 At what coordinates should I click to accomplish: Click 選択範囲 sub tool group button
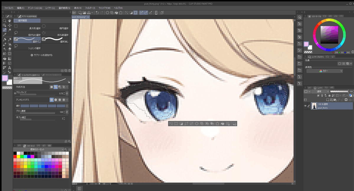tap(27, 21)
